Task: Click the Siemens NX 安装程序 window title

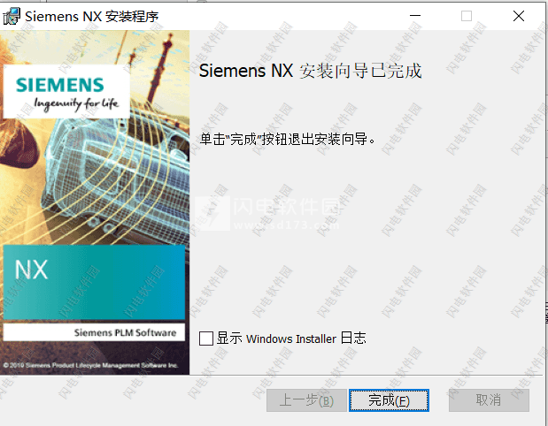Action: click(91, 17)
